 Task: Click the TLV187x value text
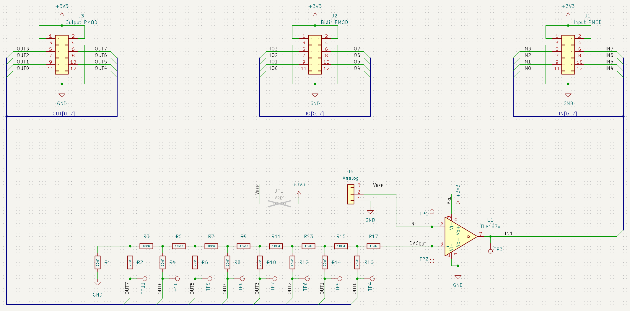[x=490, y=226]
